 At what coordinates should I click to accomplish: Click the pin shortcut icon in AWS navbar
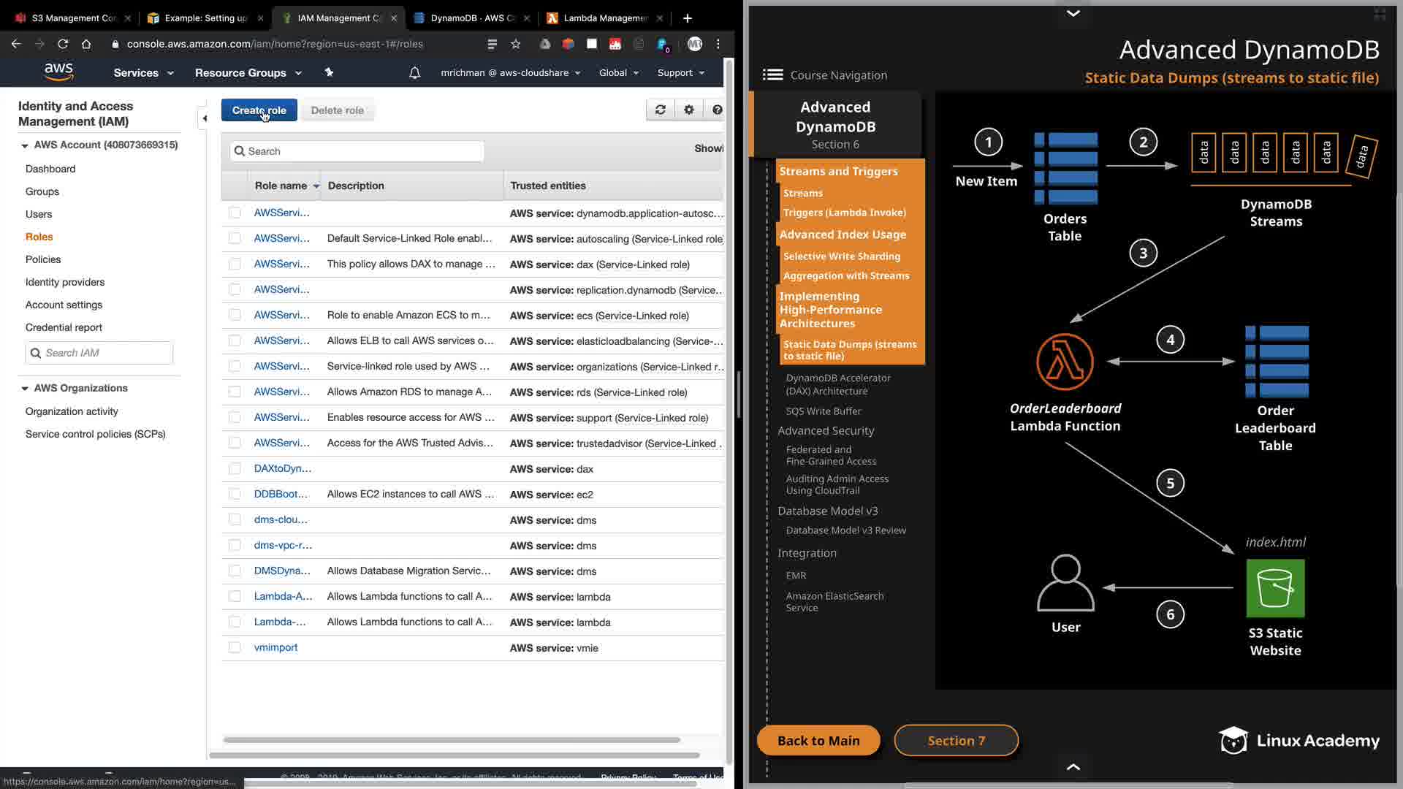[x=329, y=72]
